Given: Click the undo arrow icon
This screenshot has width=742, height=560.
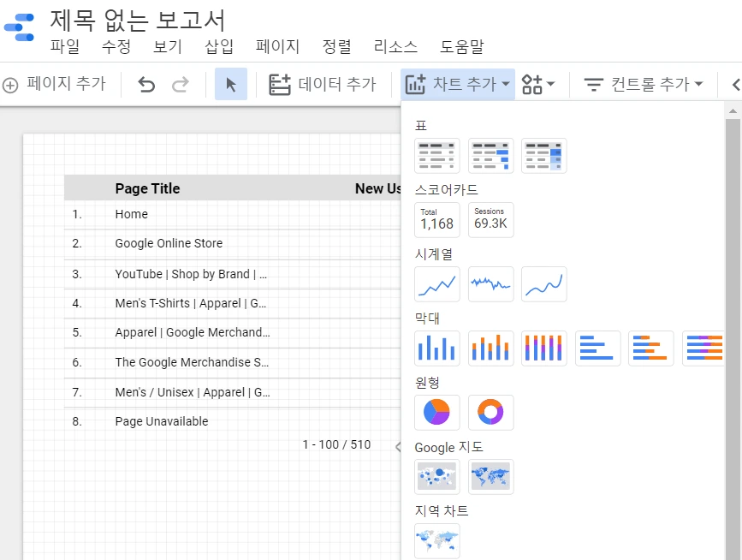Looking at the screenshot, I should (x=146, y=85).
